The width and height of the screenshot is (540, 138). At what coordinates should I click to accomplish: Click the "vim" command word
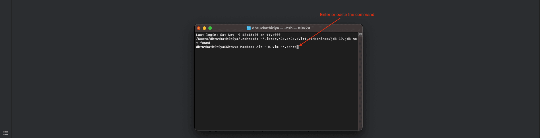click(x=275, y=47)
